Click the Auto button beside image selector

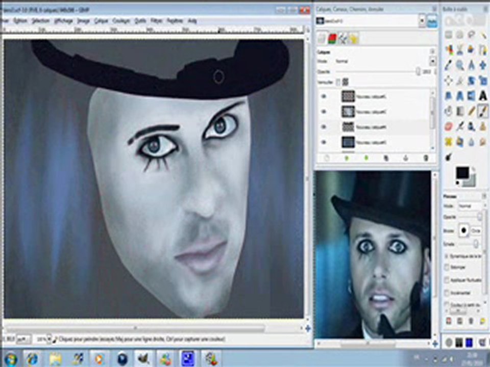(432, 21)
